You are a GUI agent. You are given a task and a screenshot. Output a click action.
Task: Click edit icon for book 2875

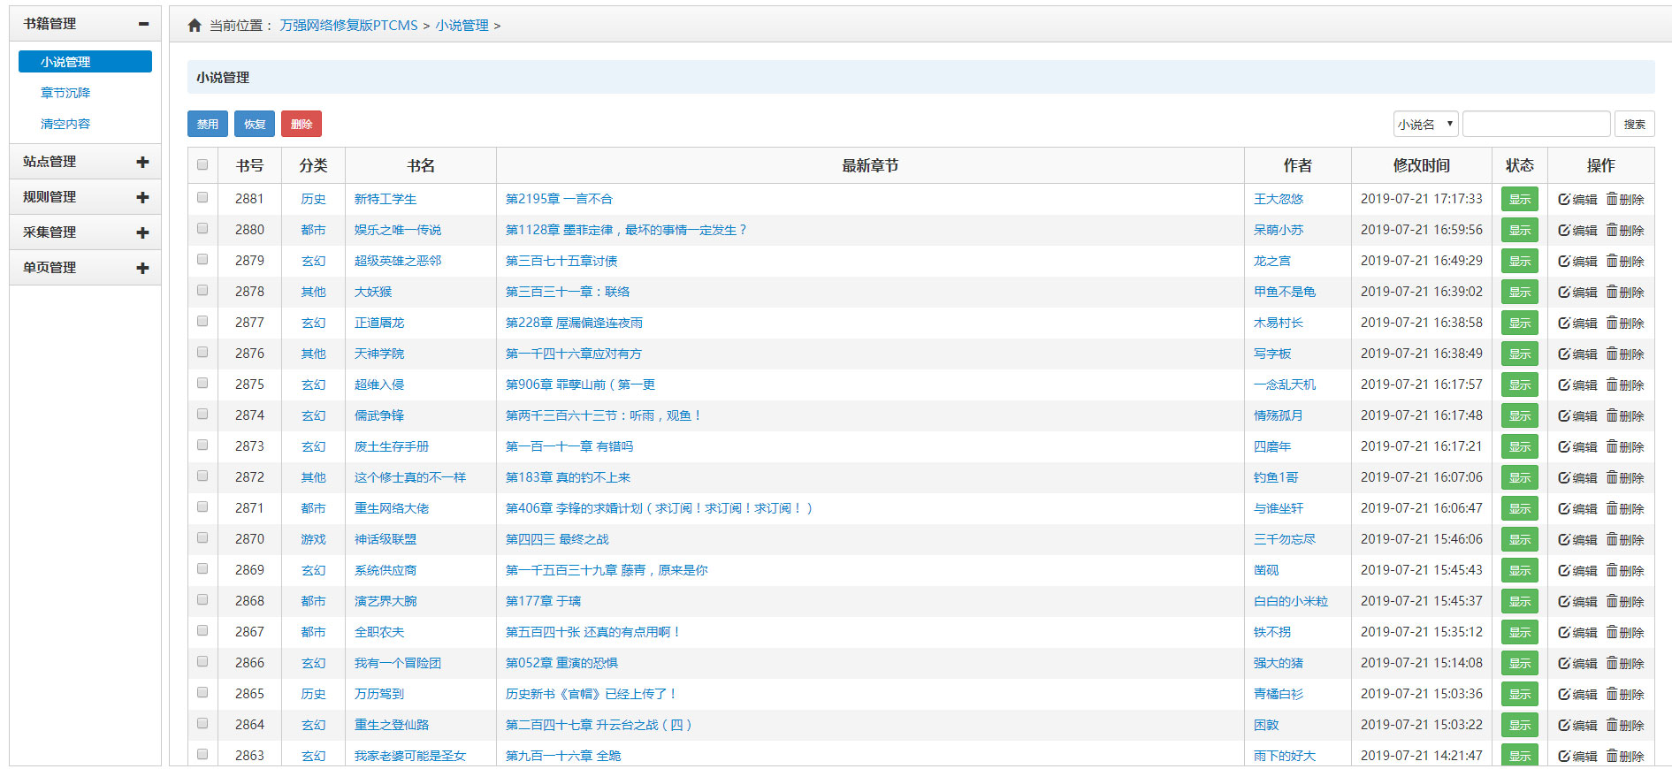(x=1564, y=385)
